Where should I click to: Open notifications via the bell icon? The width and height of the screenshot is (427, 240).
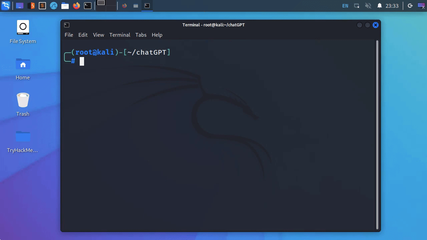point(380,5)
